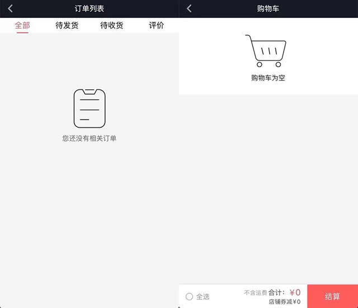
Task: Click the red ¥0 total amount
Action: (x=295, y=292)
